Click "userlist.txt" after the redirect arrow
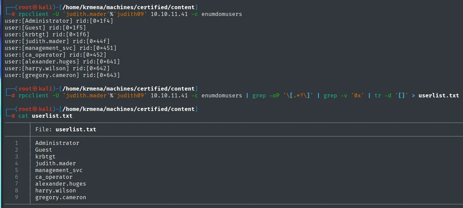463x208 pixels. [x=439, y=95]
